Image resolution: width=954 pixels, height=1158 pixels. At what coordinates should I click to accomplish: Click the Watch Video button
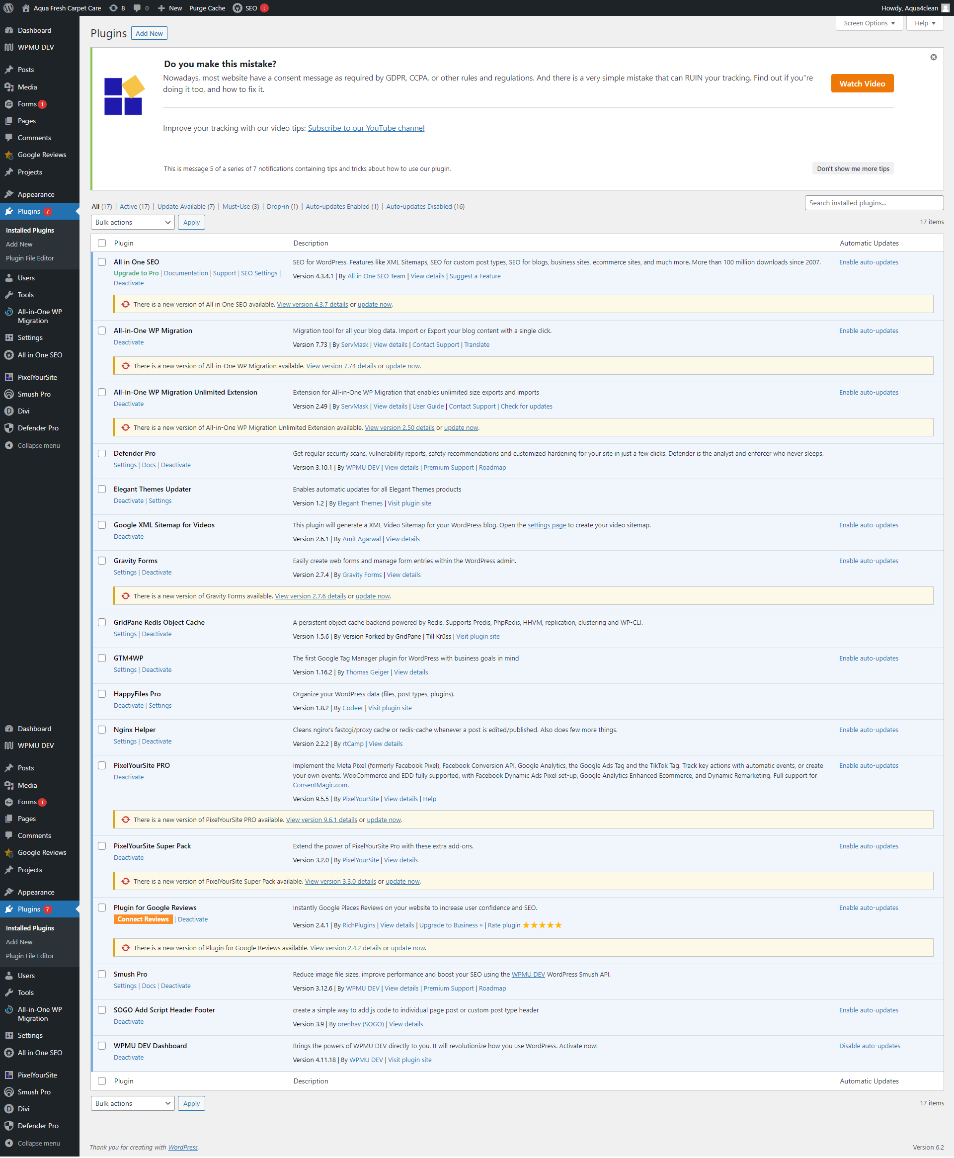(862, 83)
